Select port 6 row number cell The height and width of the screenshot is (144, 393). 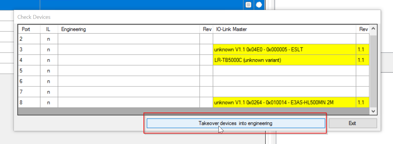(29, 81)
